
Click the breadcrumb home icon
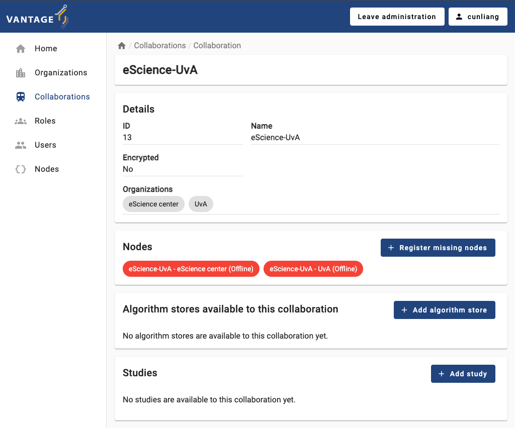coord(122,46)
